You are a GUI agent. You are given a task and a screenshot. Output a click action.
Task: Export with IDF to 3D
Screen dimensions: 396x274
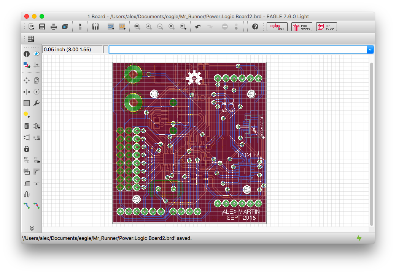click(326, 27)
